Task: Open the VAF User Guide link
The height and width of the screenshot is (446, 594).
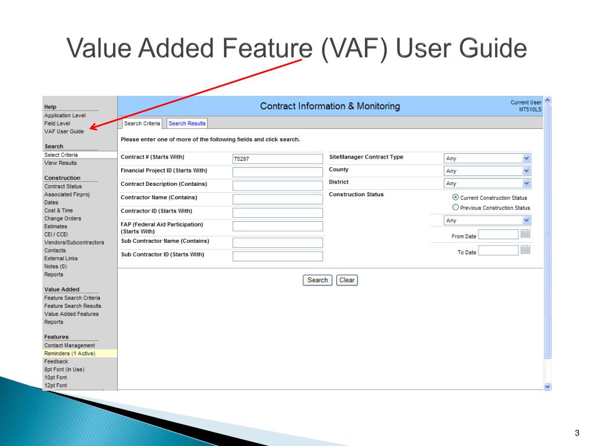Action: 64,131
